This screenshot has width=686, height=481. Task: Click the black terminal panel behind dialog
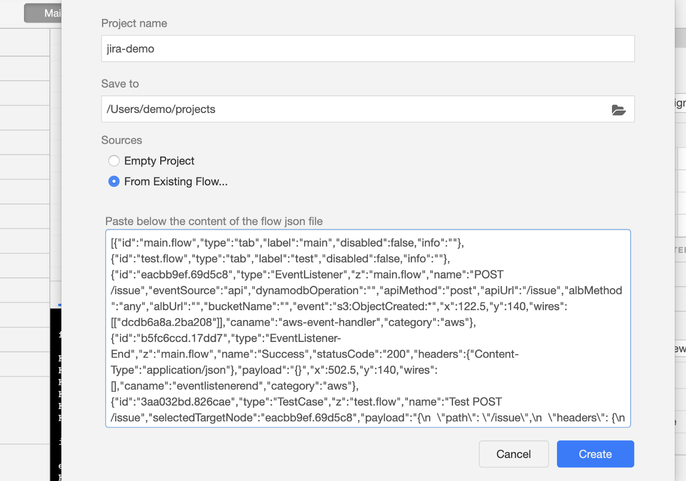pos(55,391)
